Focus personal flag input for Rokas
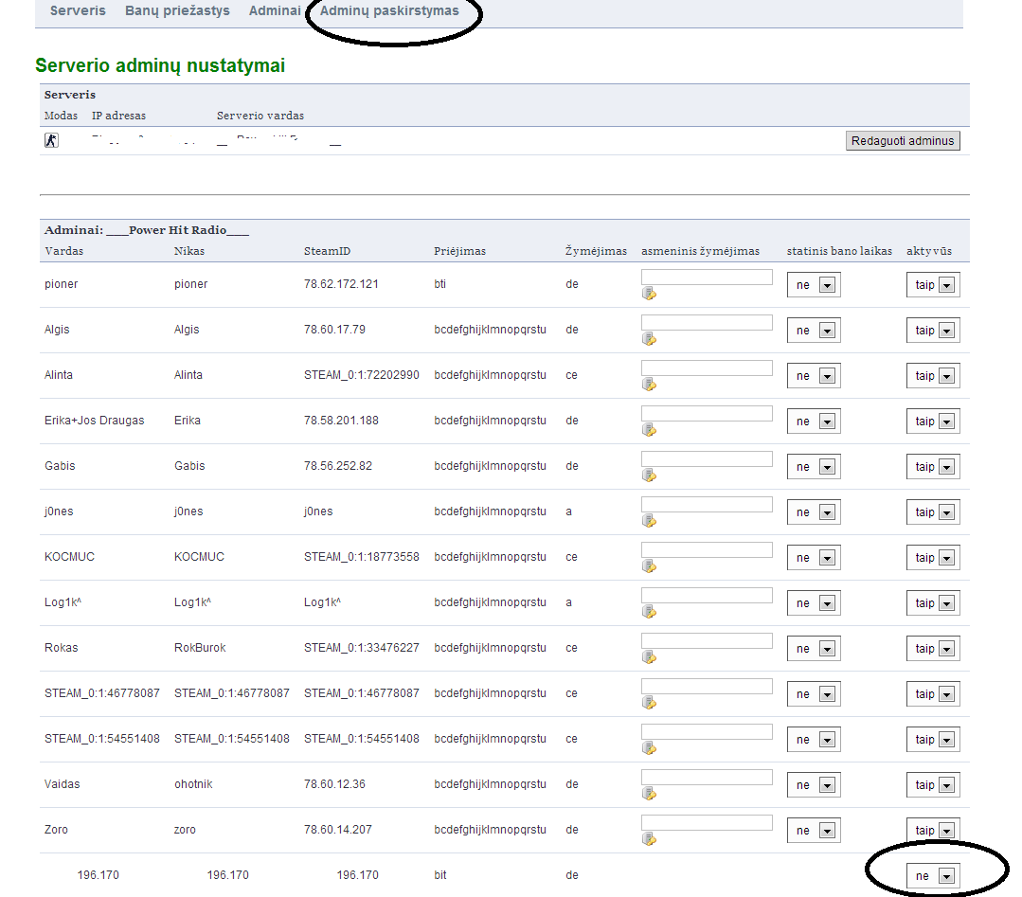This screenshot has width=1022, height=897. click(707, 641)
